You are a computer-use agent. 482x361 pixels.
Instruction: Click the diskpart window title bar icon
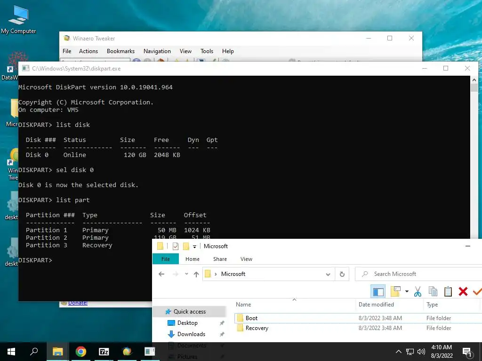tap(25, 69)
